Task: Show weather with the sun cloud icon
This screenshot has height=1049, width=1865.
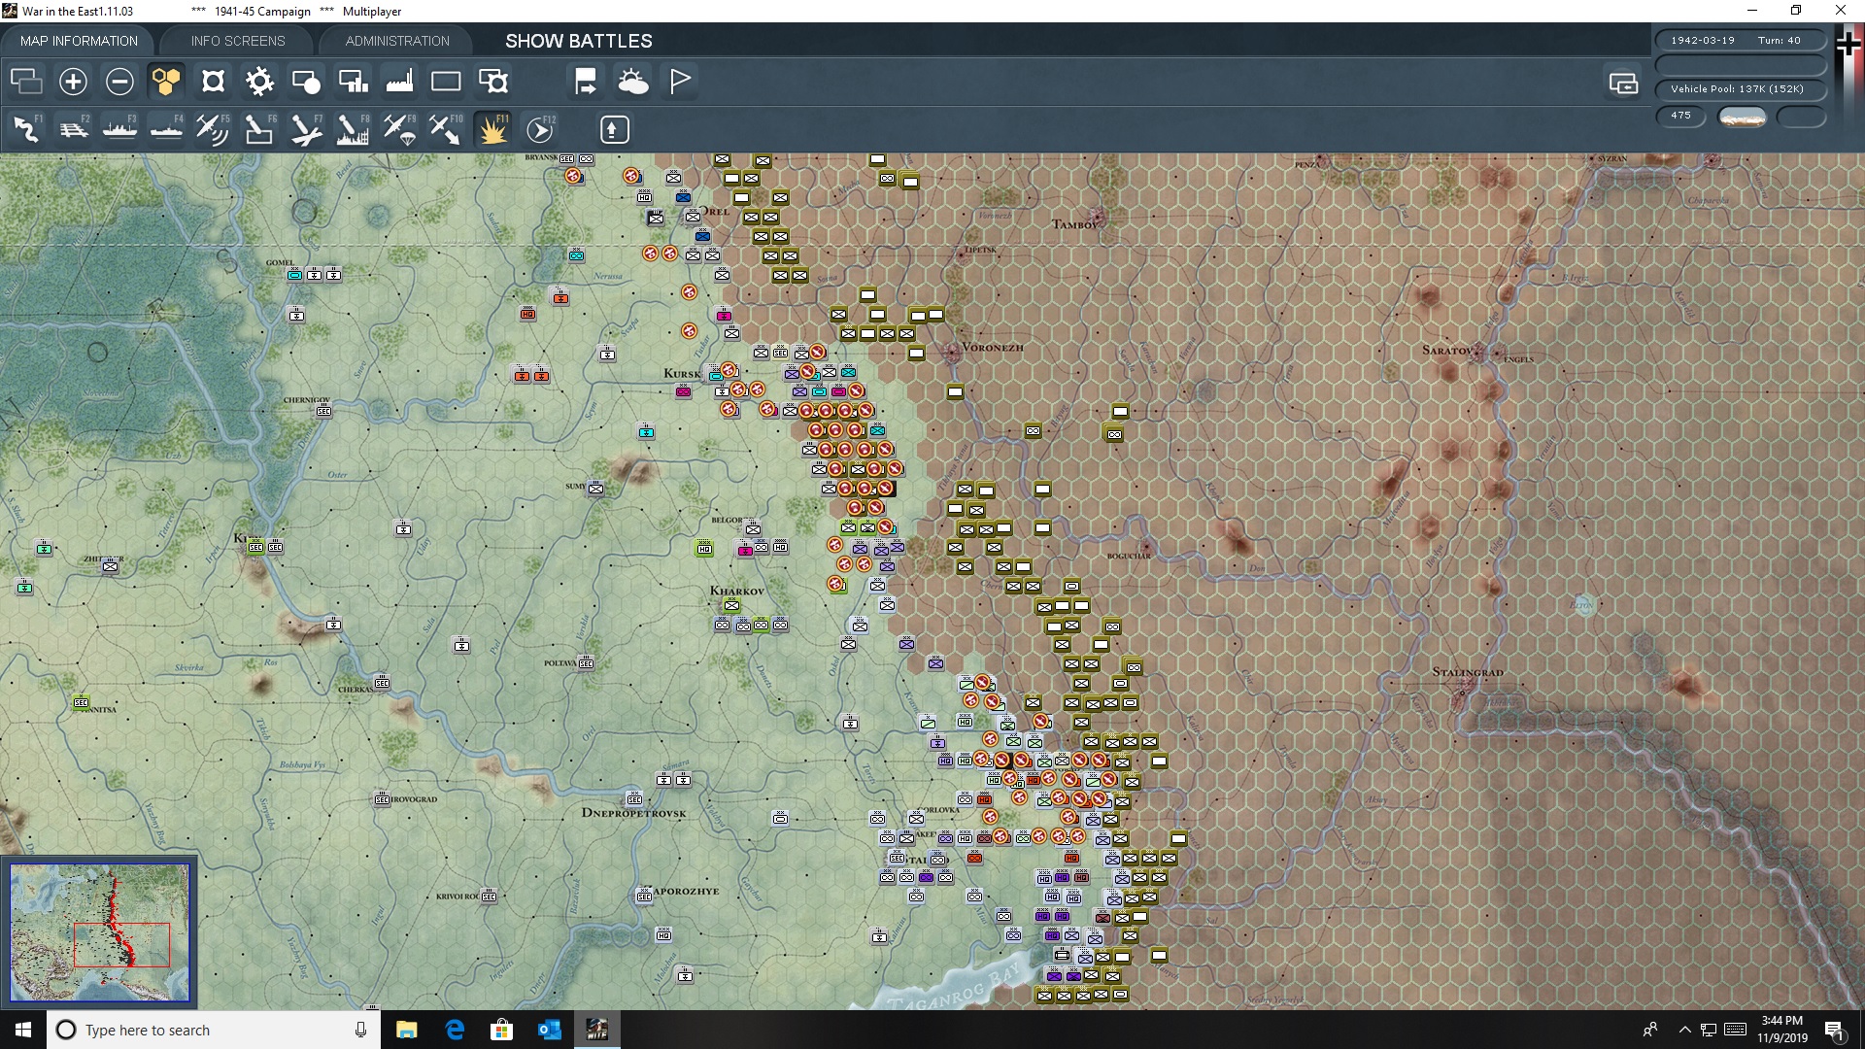Action: 633,82
